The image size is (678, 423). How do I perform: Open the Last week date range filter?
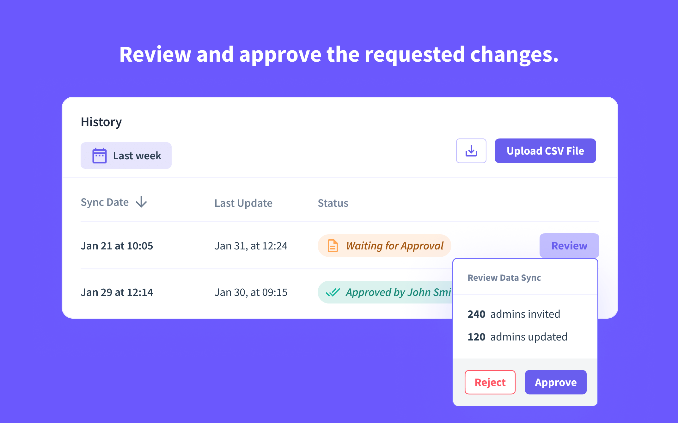click(126, 155)
